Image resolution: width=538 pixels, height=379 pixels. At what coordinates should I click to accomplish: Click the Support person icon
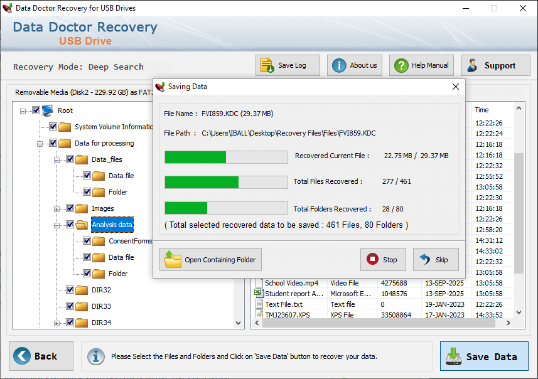click(473, 65)
